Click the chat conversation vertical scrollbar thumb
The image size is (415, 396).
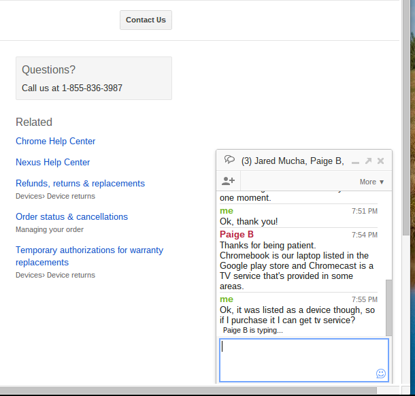pyautogui.click(x=389, y=306)
